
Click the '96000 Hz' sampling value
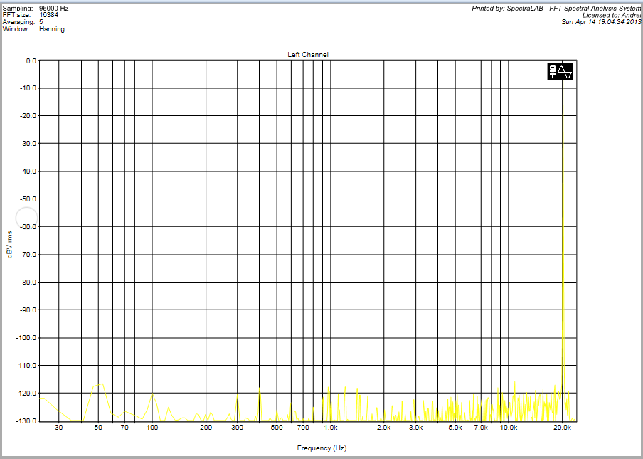[x=54, y=9]
